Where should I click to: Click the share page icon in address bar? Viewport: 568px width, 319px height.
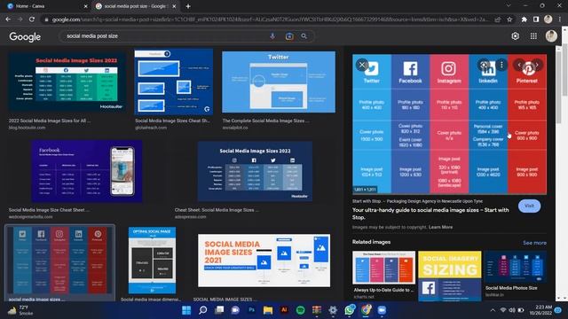pos(498,19)
